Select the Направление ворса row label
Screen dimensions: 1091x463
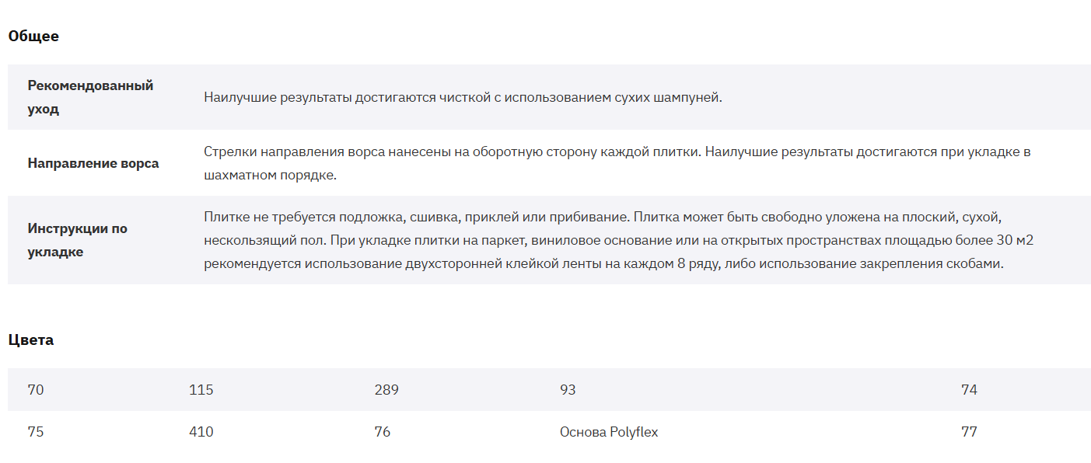click(x=93, y=163)
